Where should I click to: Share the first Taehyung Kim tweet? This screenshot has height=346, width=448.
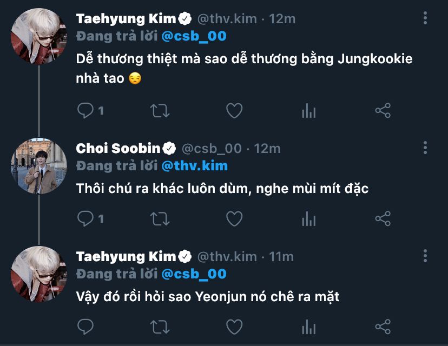pyautogui.click(x=383, y=111)
